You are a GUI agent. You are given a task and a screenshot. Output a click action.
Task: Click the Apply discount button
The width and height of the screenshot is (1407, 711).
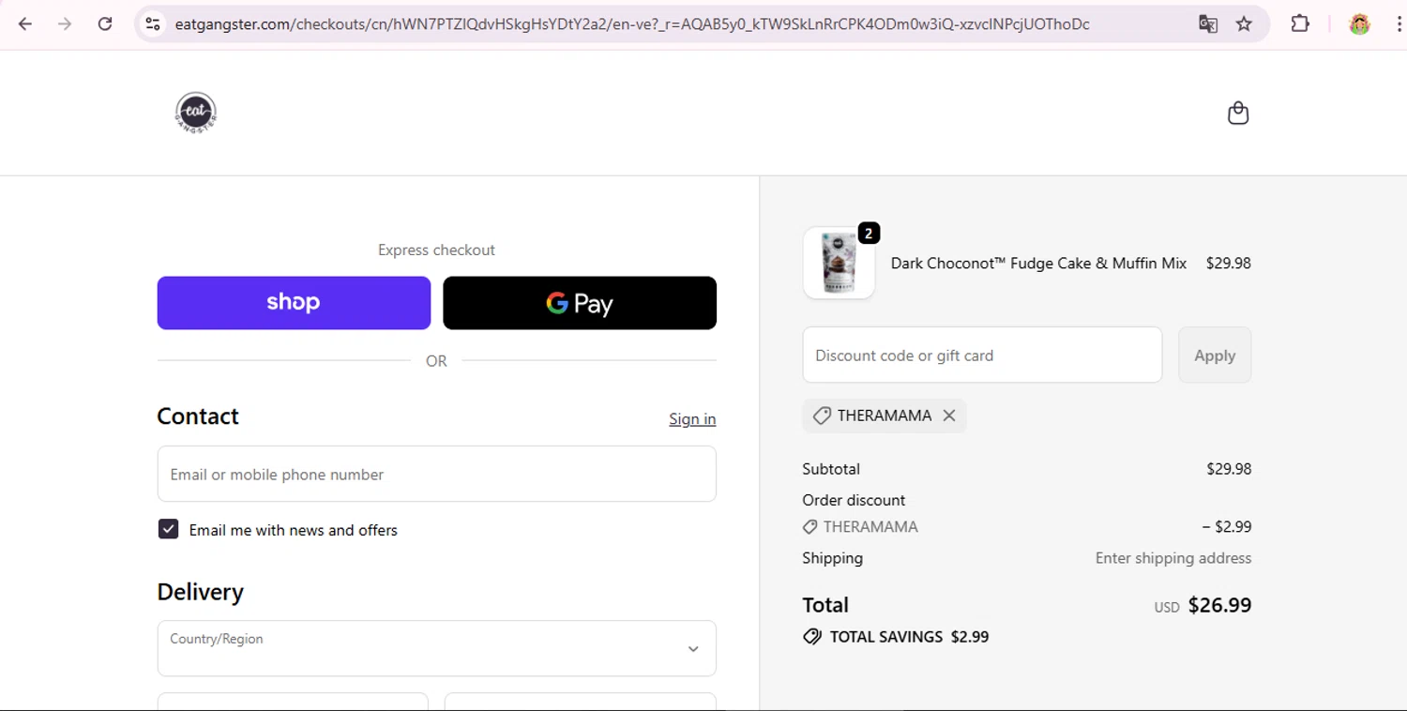(1215, 355)
